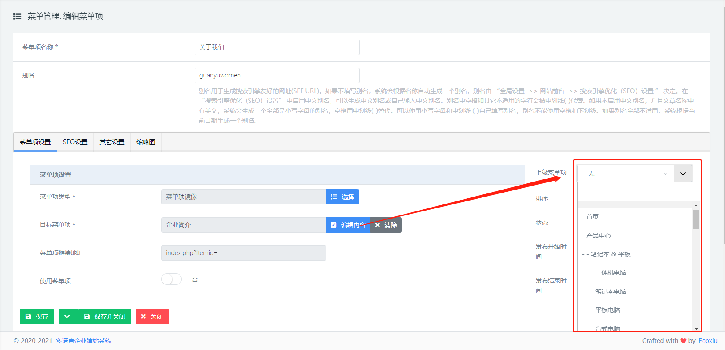Click the green 保存 button with disk icon
The width and height of the screenshot is (725, 350).
37,317
